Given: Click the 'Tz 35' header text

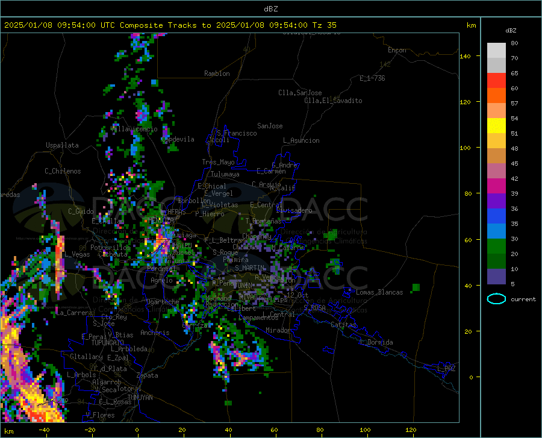Looking at the screenshot, I should pos(324,25).
